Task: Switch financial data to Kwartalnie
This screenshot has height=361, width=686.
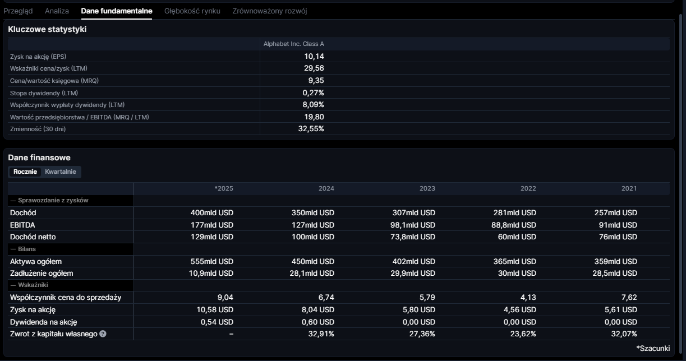Action: 61,172
